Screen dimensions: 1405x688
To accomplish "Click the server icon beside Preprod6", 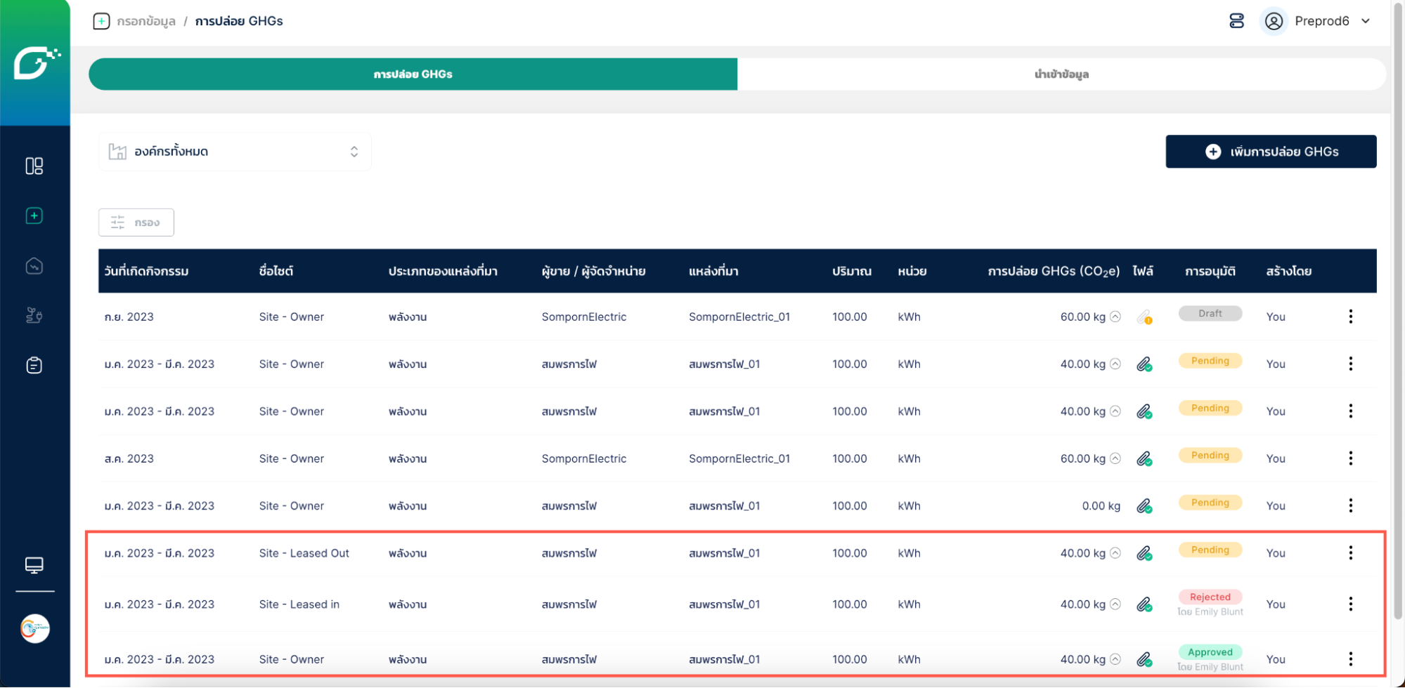I will [1236, 21].
